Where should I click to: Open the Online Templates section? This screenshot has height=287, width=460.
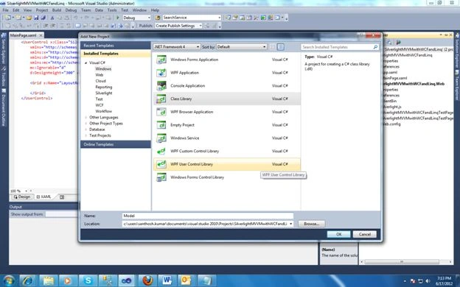tap(116, 144)
